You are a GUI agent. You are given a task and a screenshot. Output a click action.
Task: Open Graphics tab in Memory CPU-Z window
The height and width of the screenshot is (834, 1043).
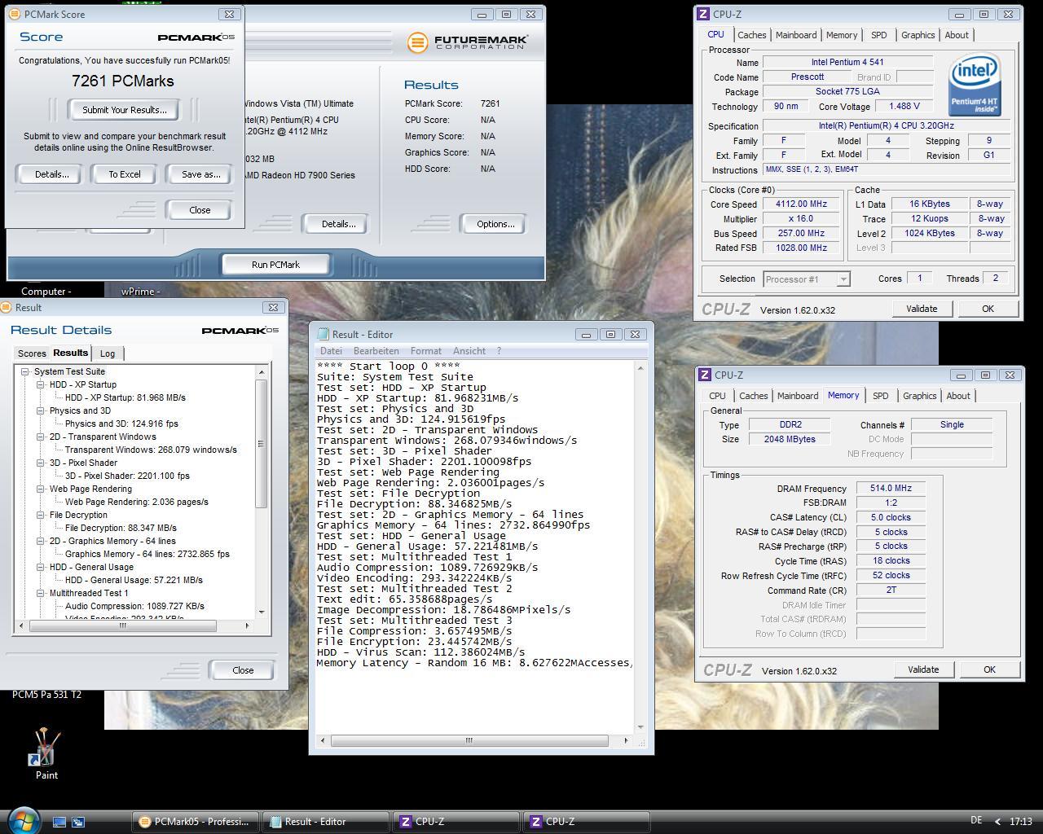(x=919, y=396)
